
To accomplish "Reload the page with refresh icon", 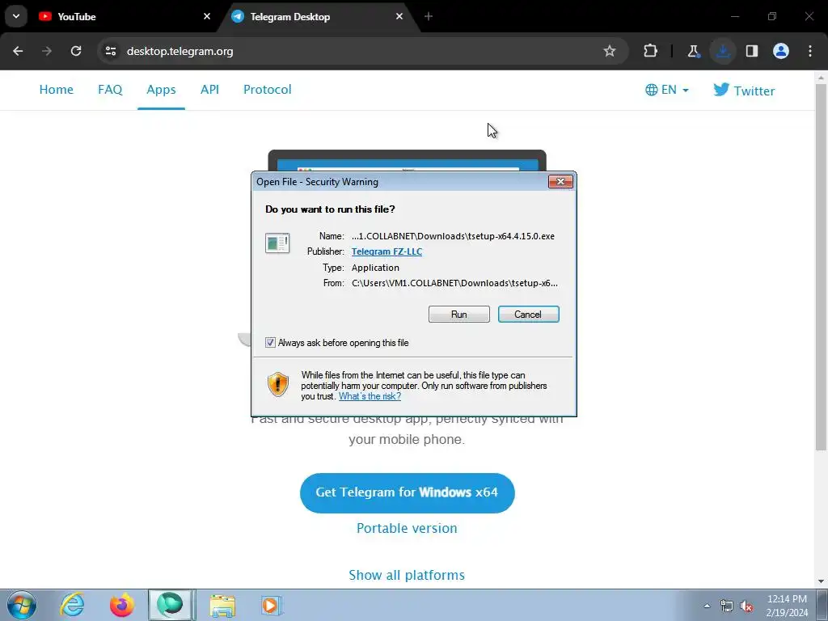I will click(76, 51).
